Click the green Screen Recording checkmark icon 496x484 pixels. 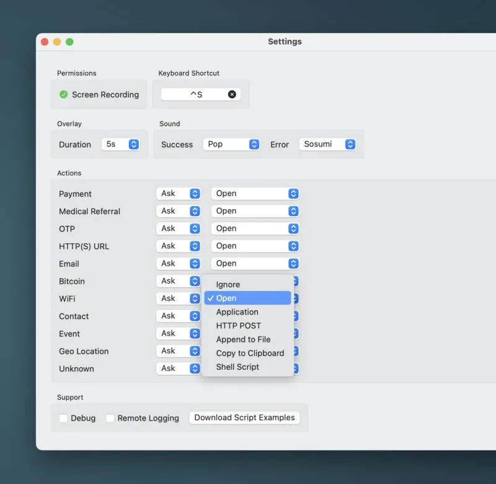[x=64, y=94]
